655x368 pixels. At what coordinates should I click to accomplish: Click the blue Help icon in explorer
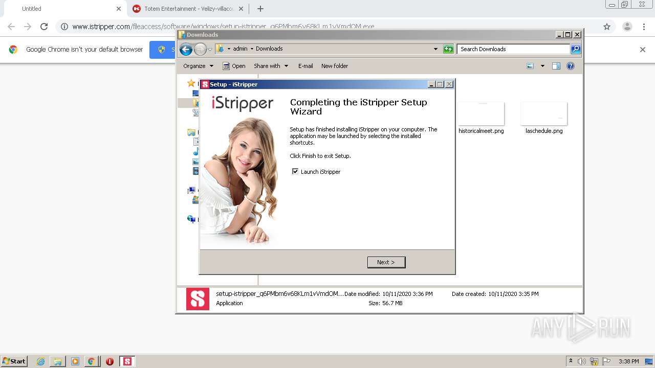571,66
